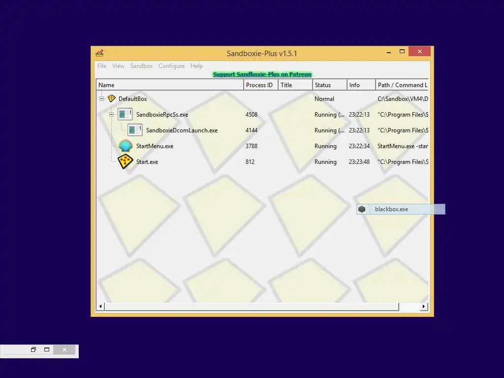The image size is (504, 378).
Task: Collapse the SandboxieRpcSs.exe tree node
Action: (x=112, y=114)
